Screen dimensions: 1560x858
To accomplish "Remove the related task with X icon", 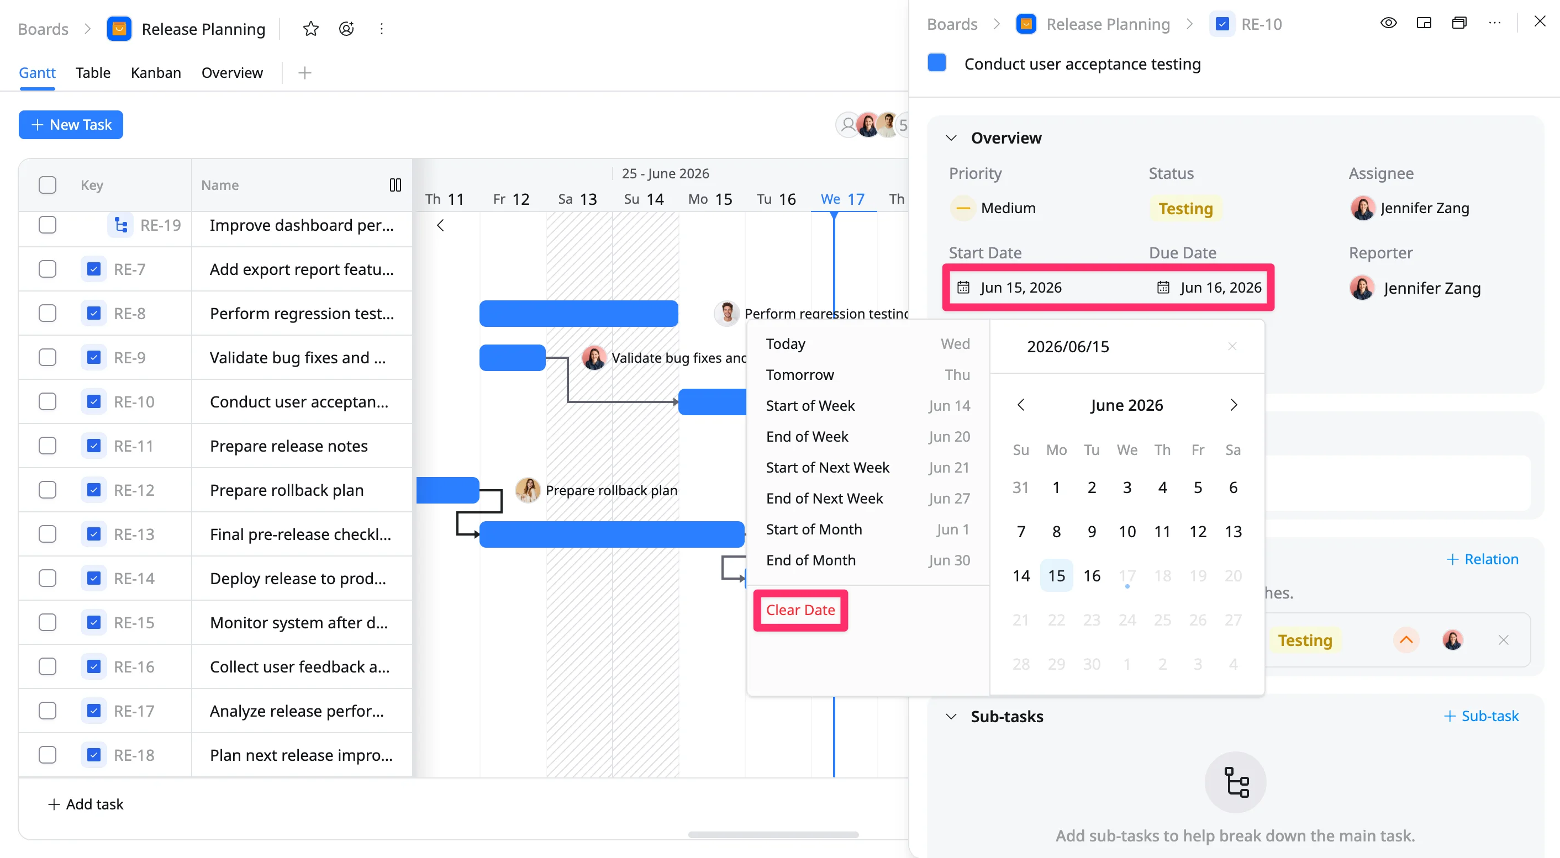I will (x=1503, y=639).
